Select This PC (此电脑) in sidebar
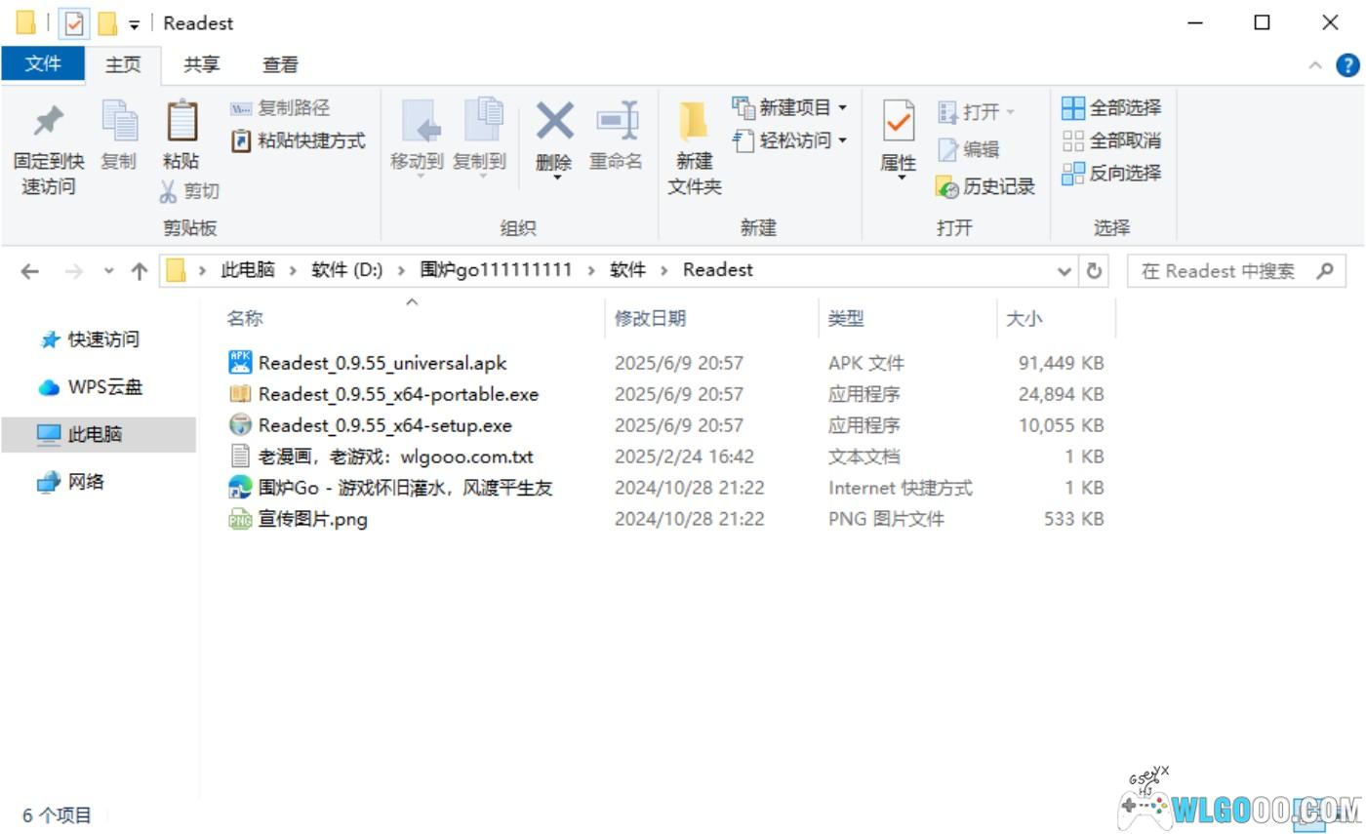Viewport: 1366px width, 834px height. click(95, 434)
